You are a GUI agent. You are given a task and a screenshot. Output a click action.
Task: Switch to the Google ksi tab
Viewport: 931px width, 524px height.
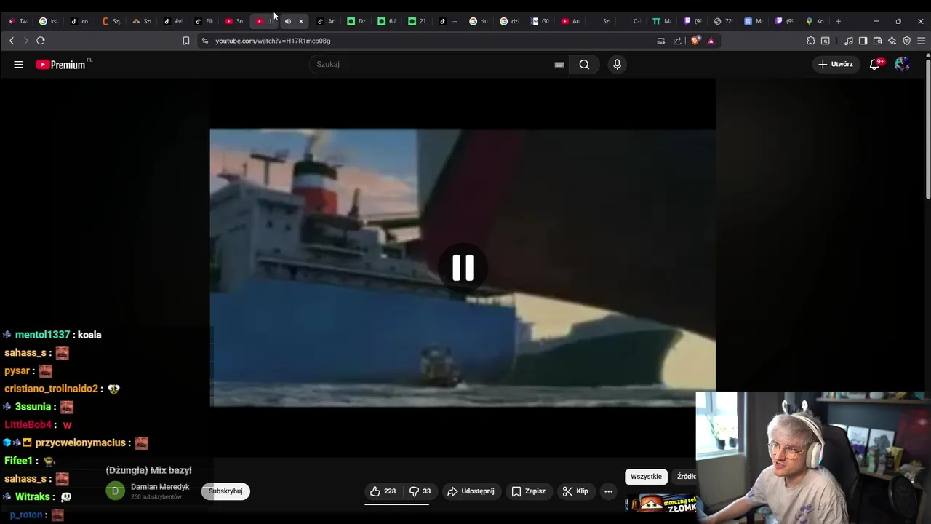[x=49, y=21]
